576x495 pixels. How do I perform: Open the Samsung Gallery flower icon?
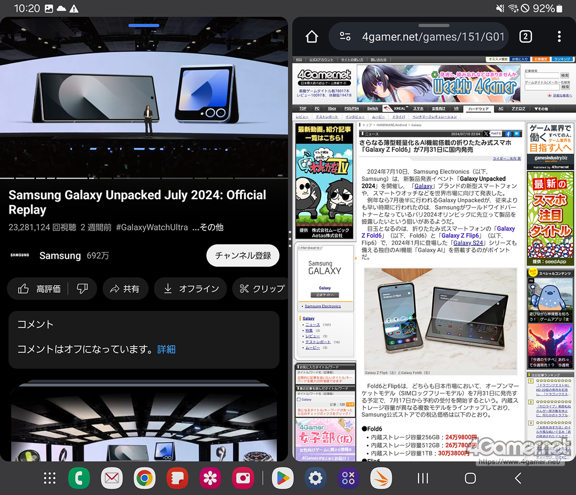coord(210,478)
